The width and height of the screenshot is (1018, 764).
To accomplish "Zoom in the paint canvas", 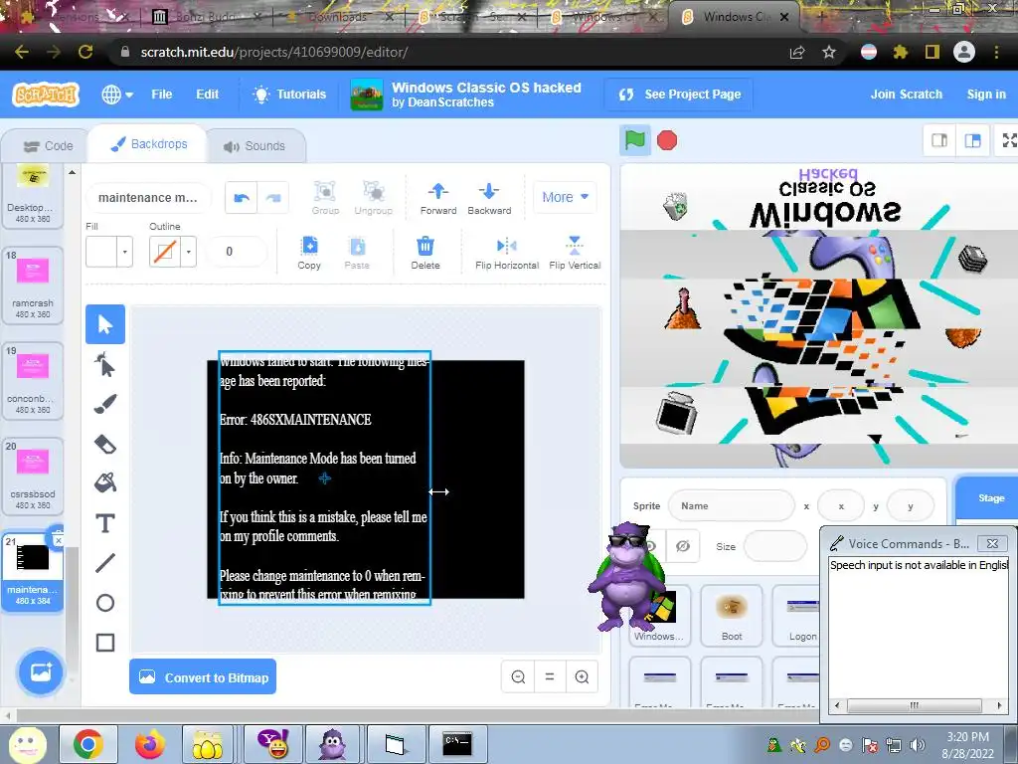I will point(582,676).
